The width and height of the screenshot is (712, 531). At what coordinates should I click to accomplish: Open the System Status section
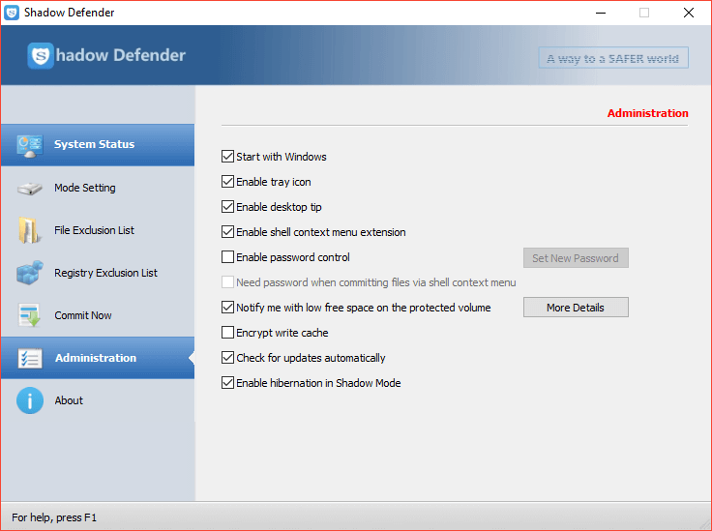(98, 145)
